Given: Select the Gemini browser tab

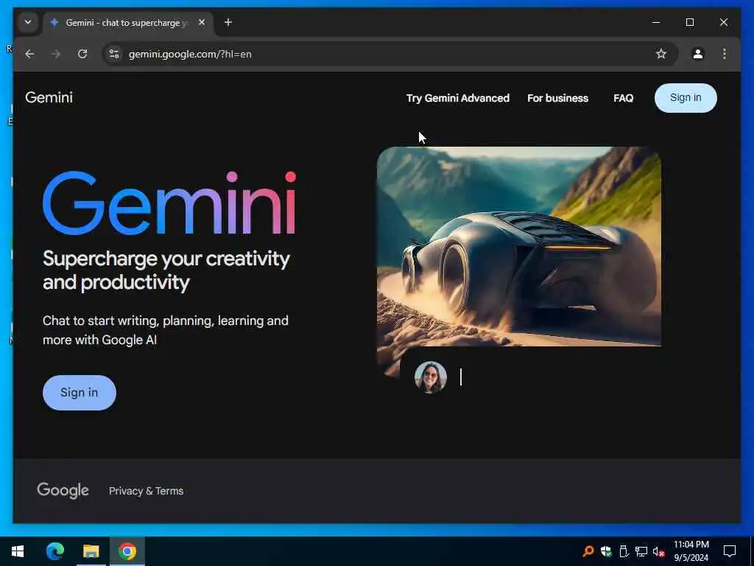Looking at the screenshot, I should click(x=128, y=23).
